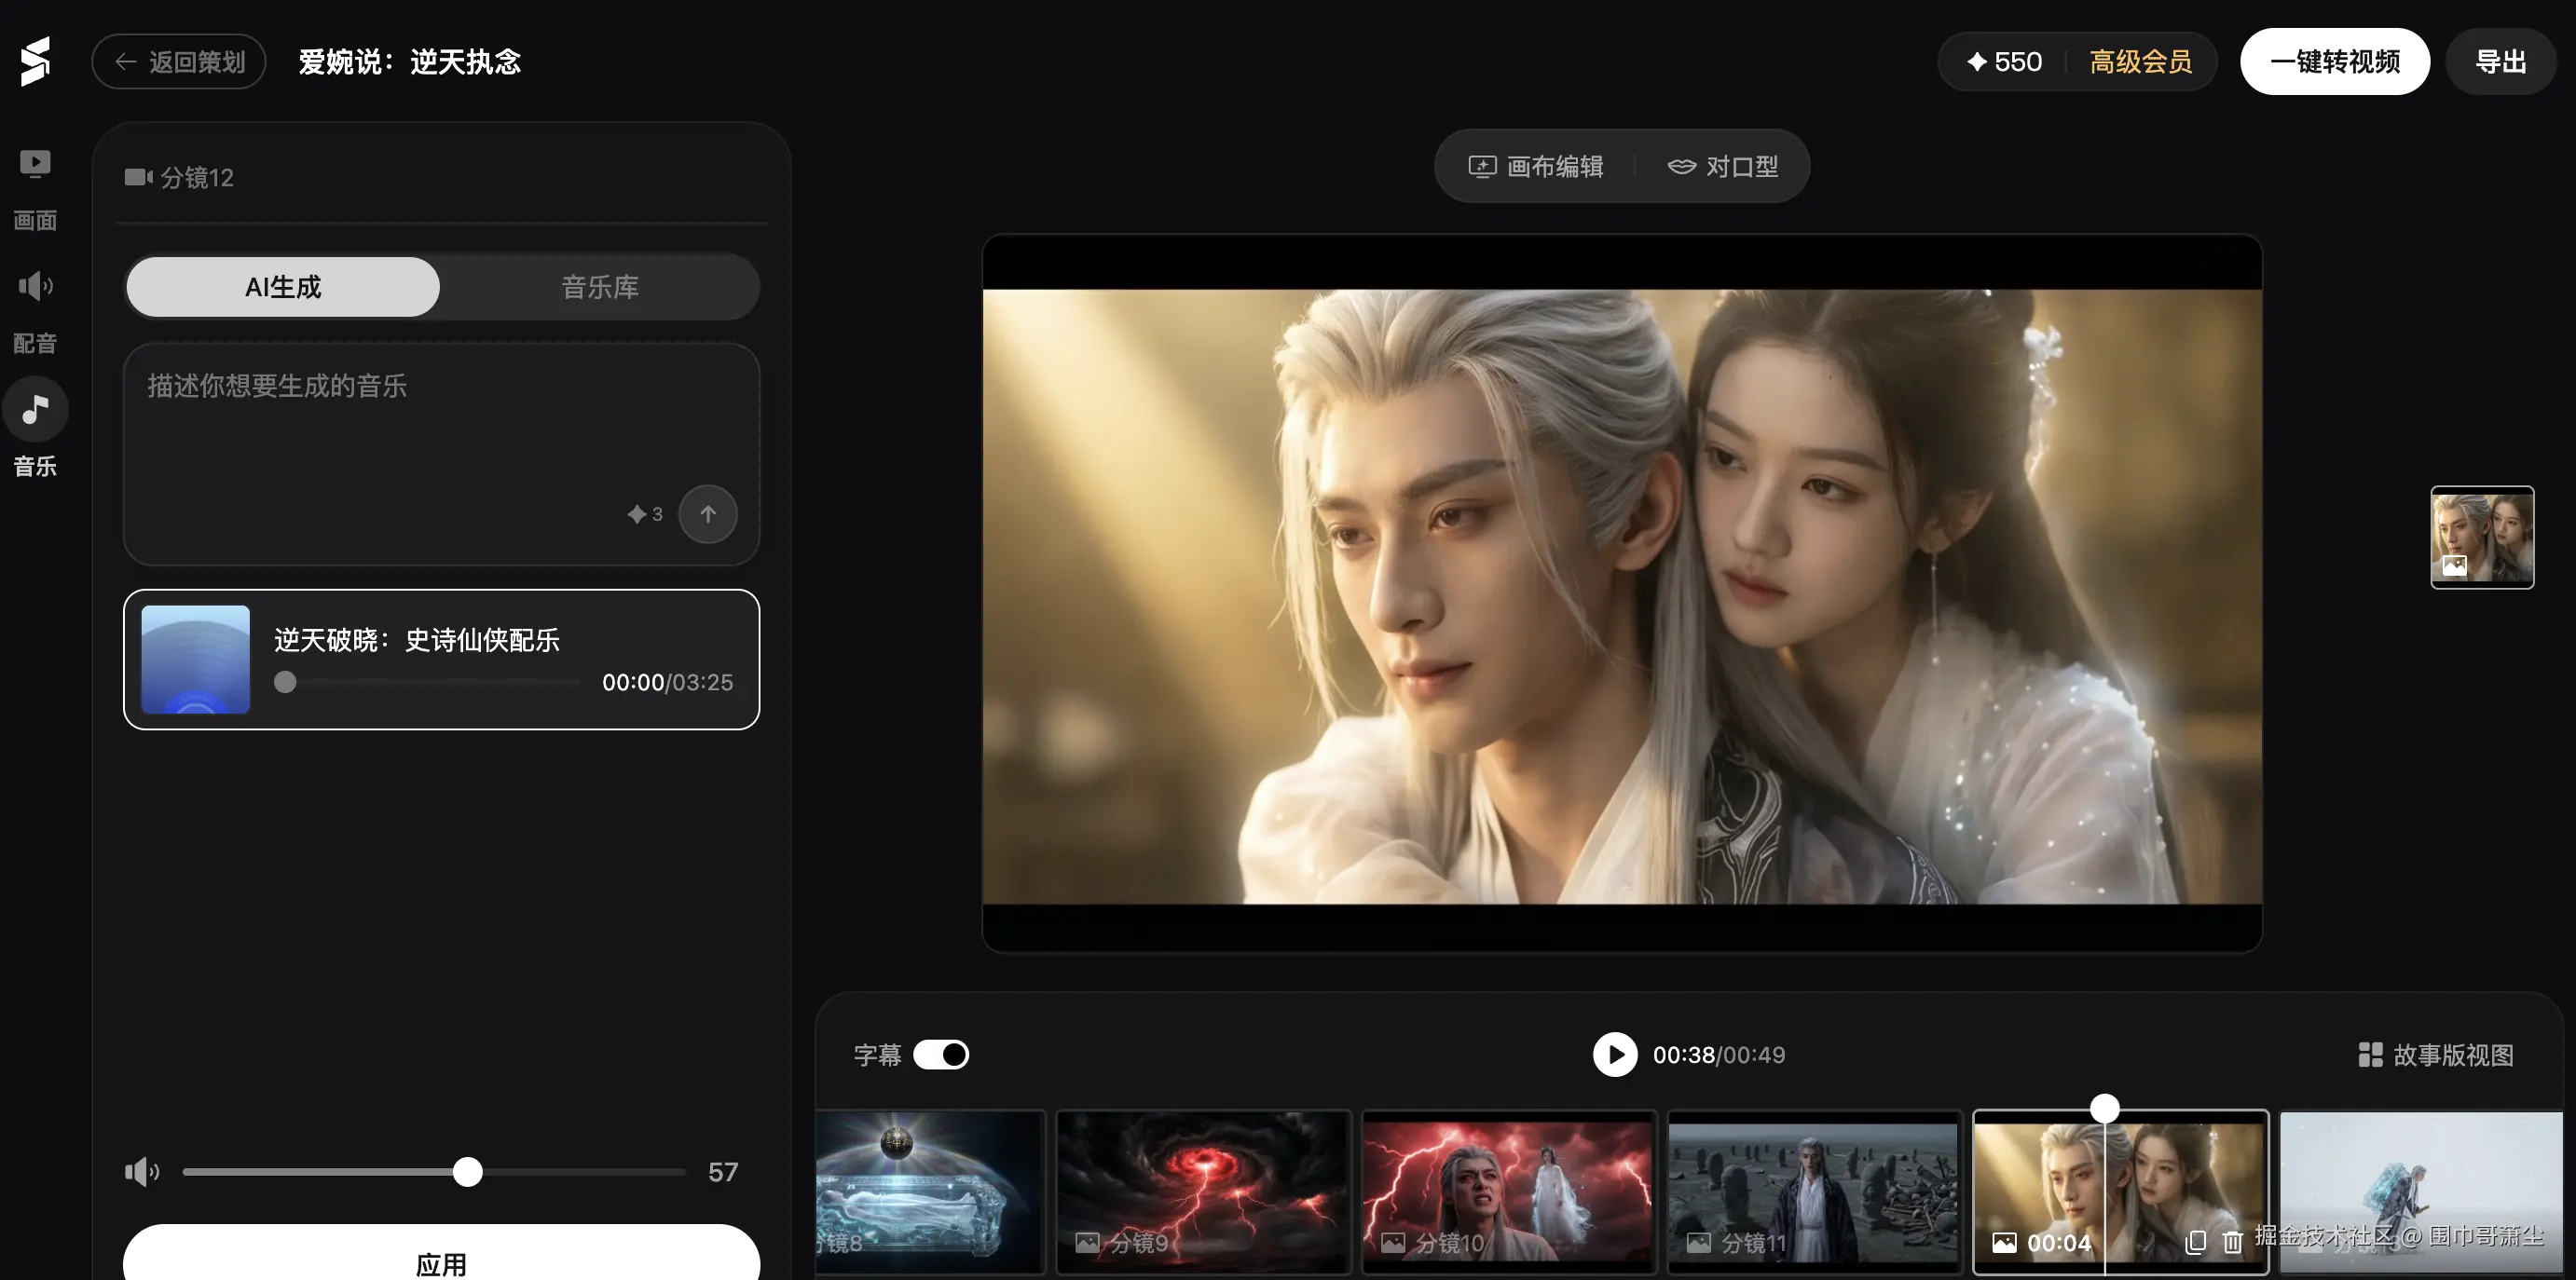Click the 返回策划 back button
This screenshot has height=1280, width=2576.
coord(179,62)
